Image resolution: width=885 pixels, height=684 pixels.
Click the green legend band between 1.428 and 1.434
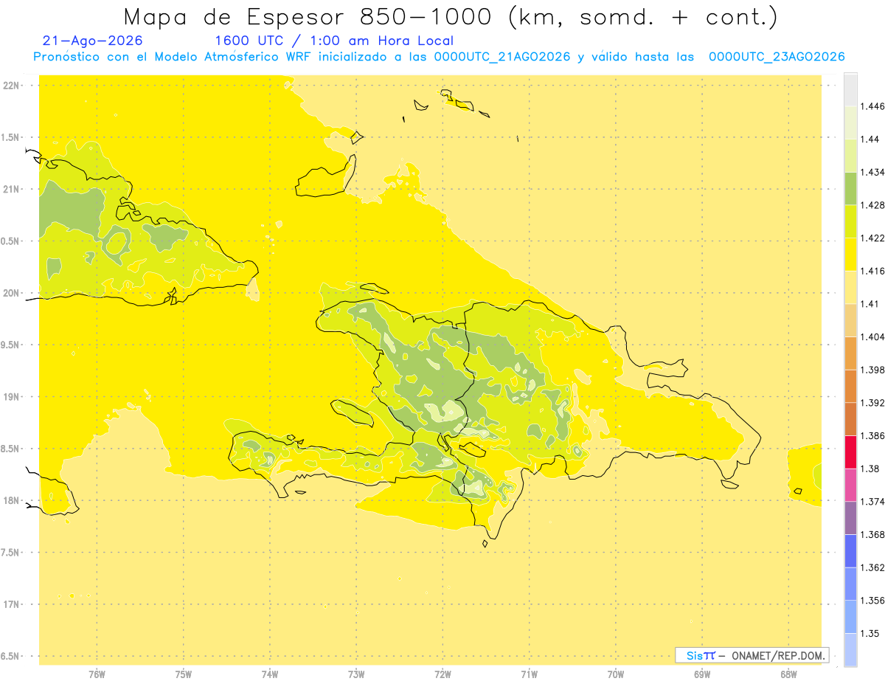click(x=850, y=188)
